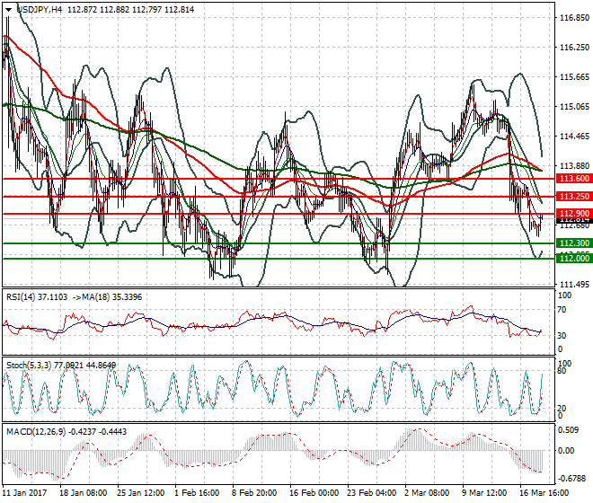Click the 11 Jan 2017 date on time axis
The width and height of the screenshot is (593, 503).
tap(24, 493)
